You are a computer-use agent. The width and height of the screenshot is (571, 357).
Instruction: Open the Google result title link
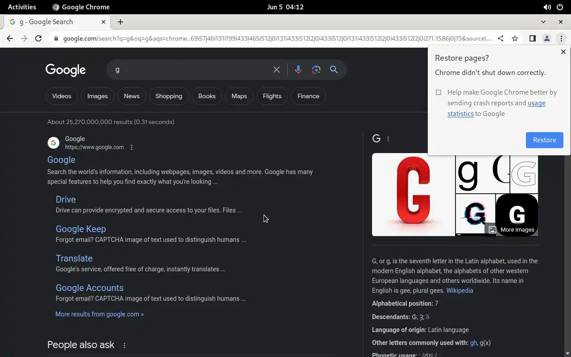click(61, 160)
